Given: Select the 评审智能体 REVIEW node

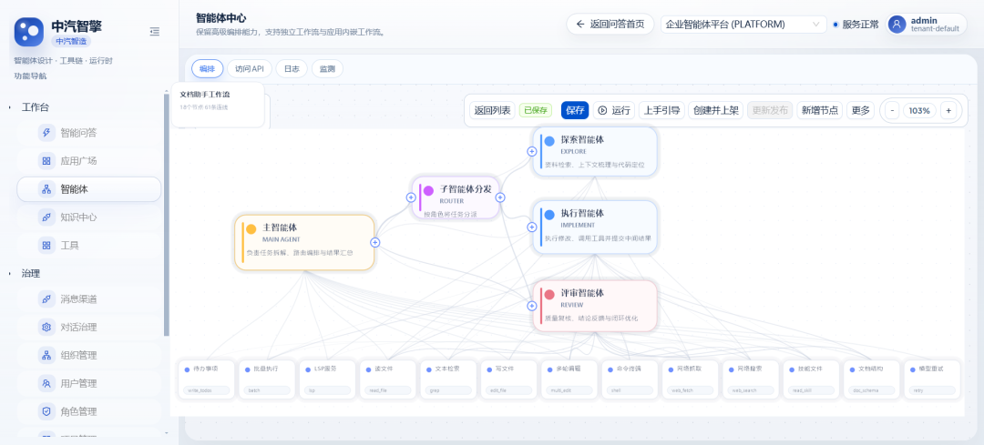Looking at the screenshot, I should (594, 305).
